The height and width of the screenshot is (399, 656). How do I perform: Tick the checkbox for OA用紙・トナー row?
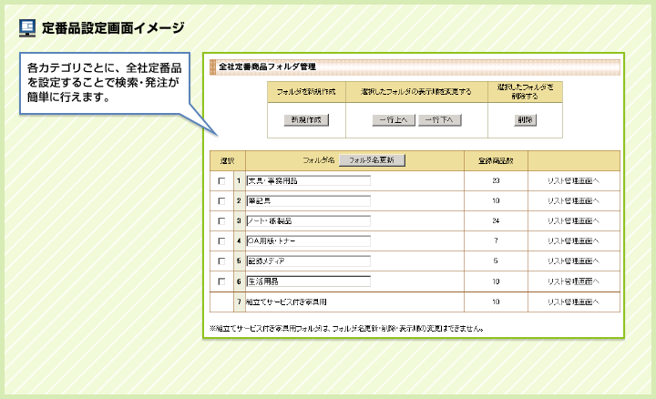[x=221, y=241]
